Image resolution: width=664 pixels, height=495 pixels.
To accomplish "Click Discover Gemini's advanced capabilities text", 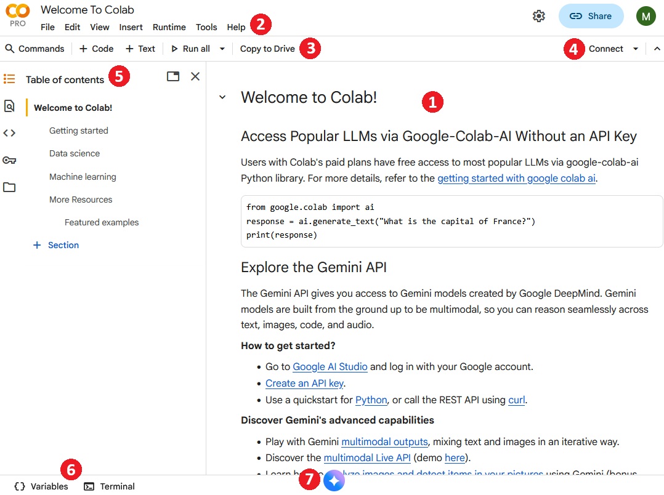I will [x=338, y=420].
